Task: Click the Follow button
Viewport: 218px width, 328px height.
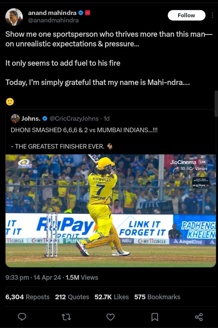Action: click(x=186, y=15)
